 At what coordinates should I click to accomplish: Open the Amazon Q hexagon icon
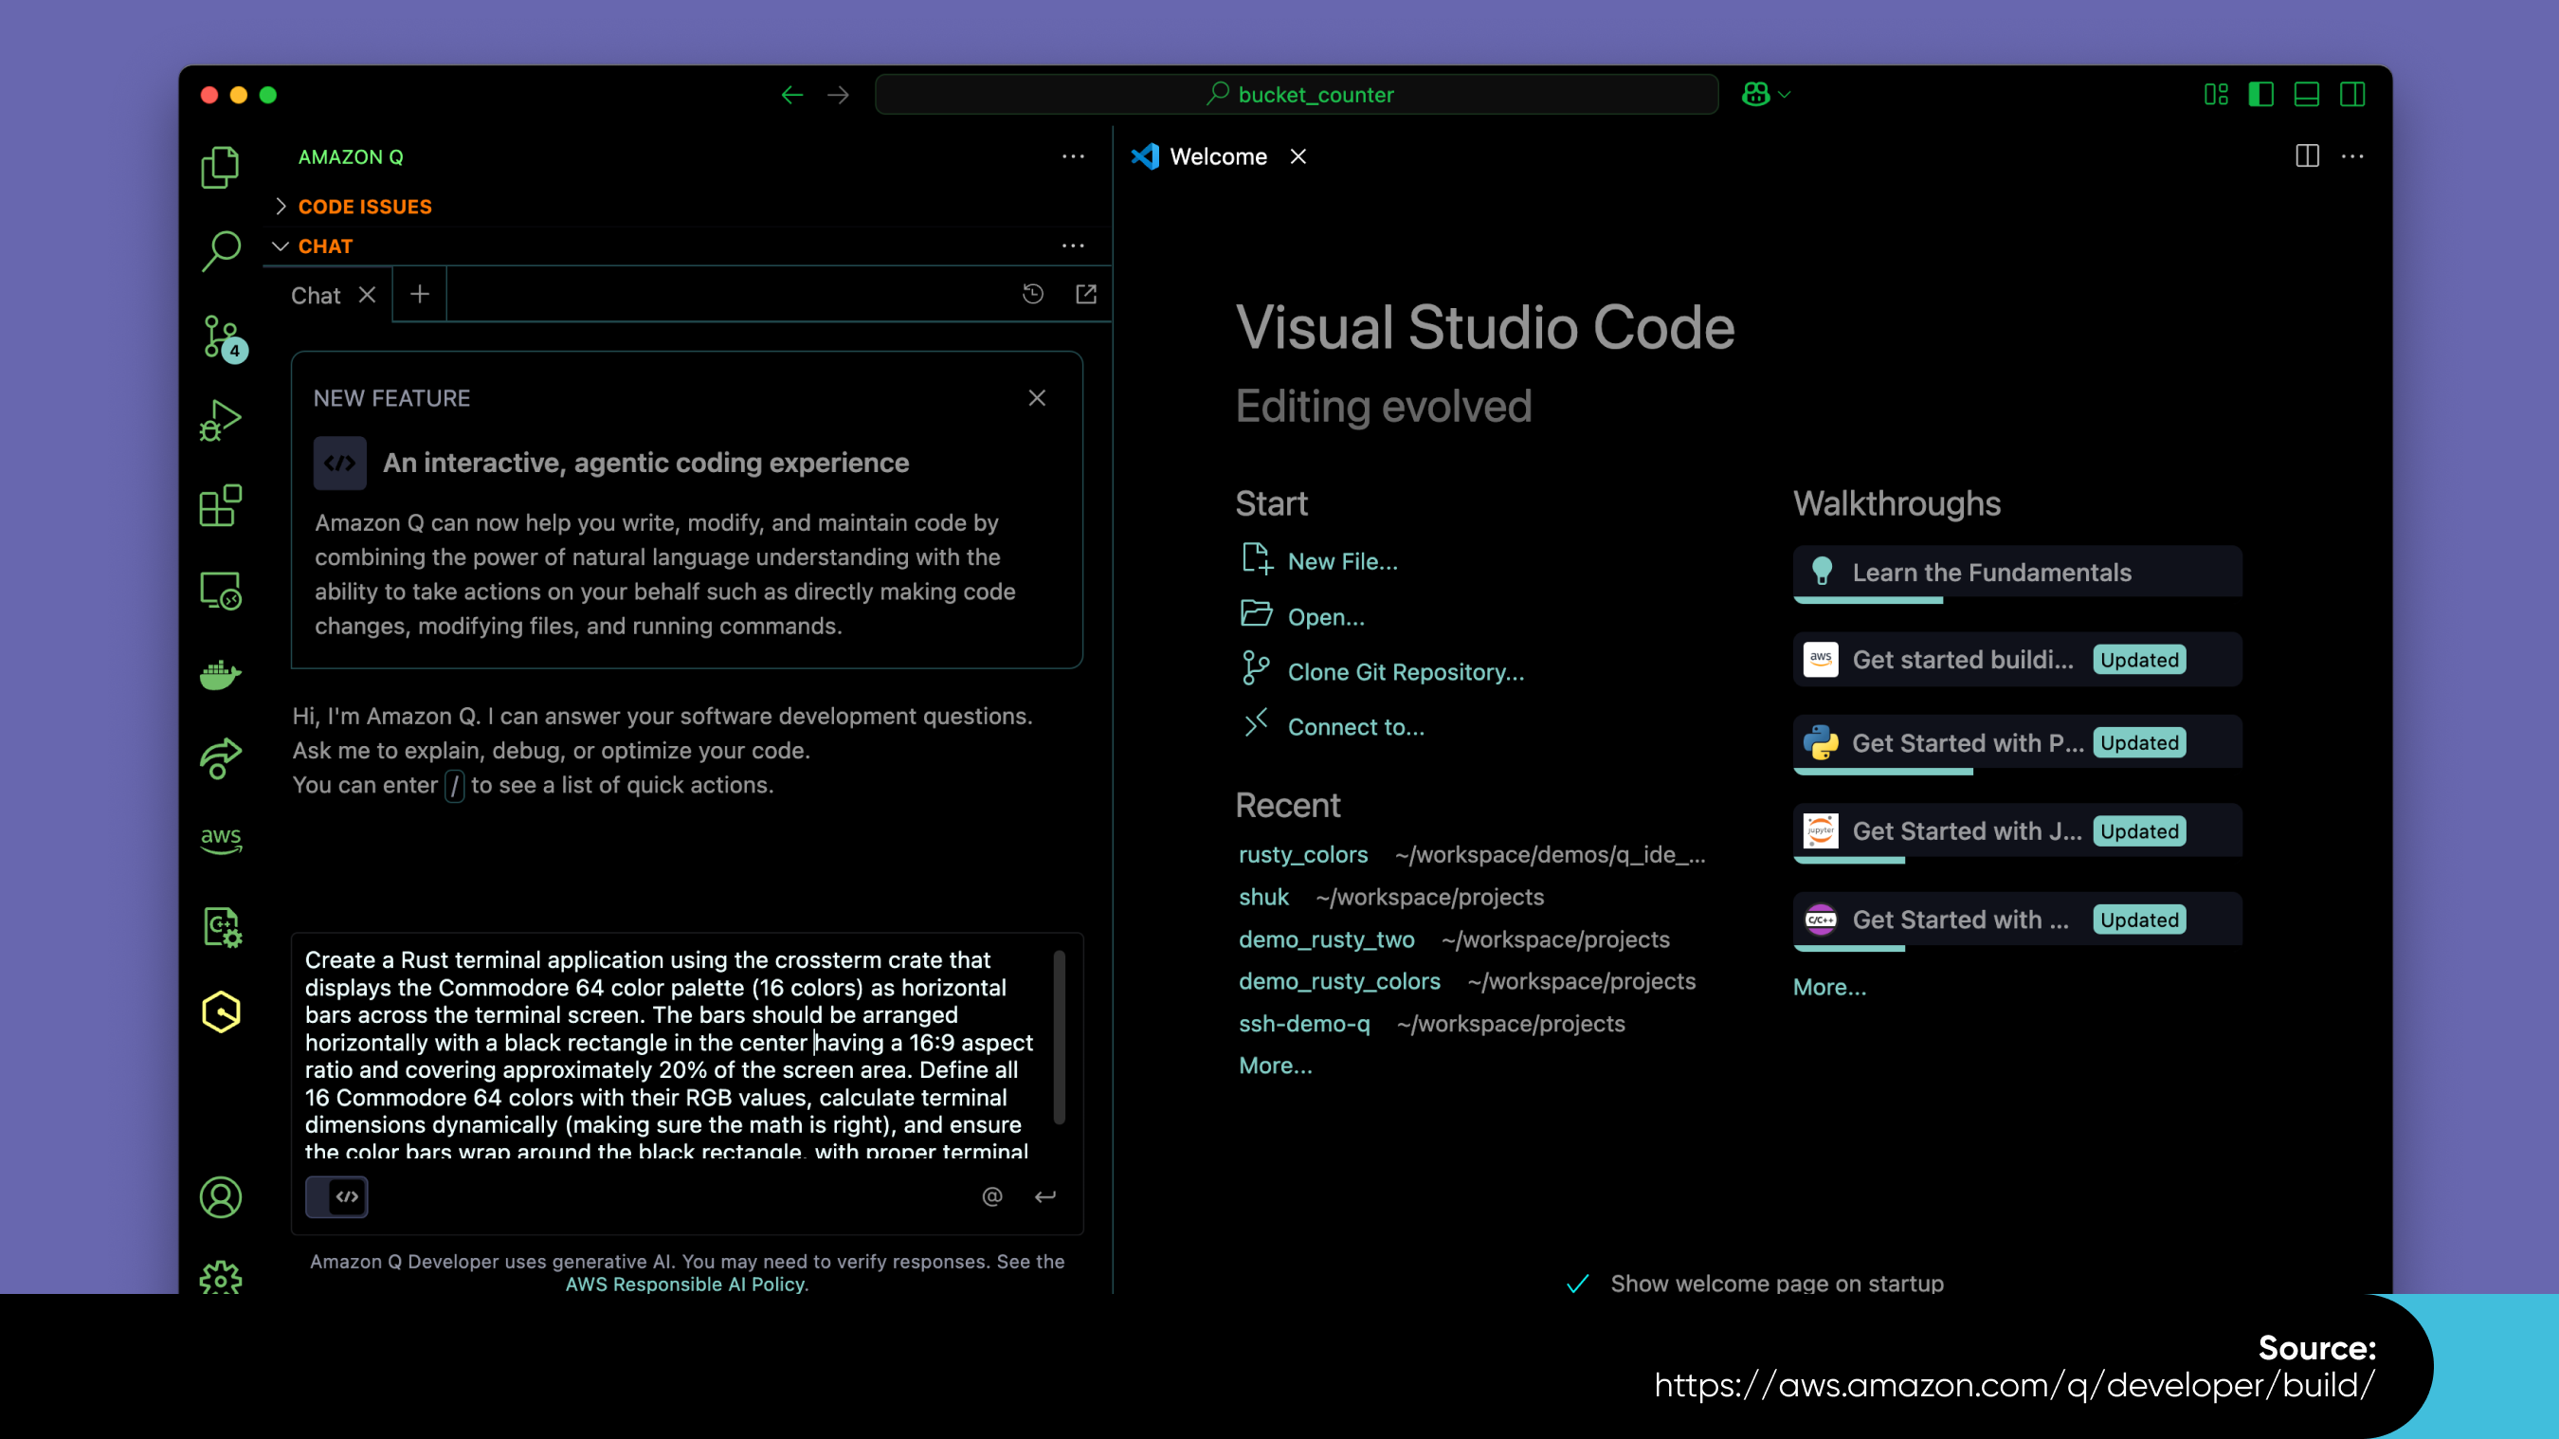[x=221, y=1011]
